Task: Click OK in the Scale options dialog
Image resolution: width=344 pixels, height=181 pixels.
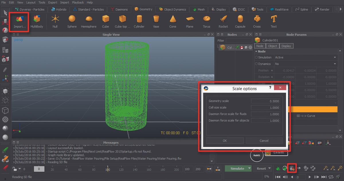Action: pyautogui.click(x=225, y=140)
